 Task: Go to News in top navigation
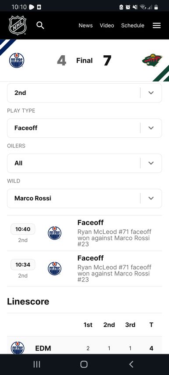(86, 25)
